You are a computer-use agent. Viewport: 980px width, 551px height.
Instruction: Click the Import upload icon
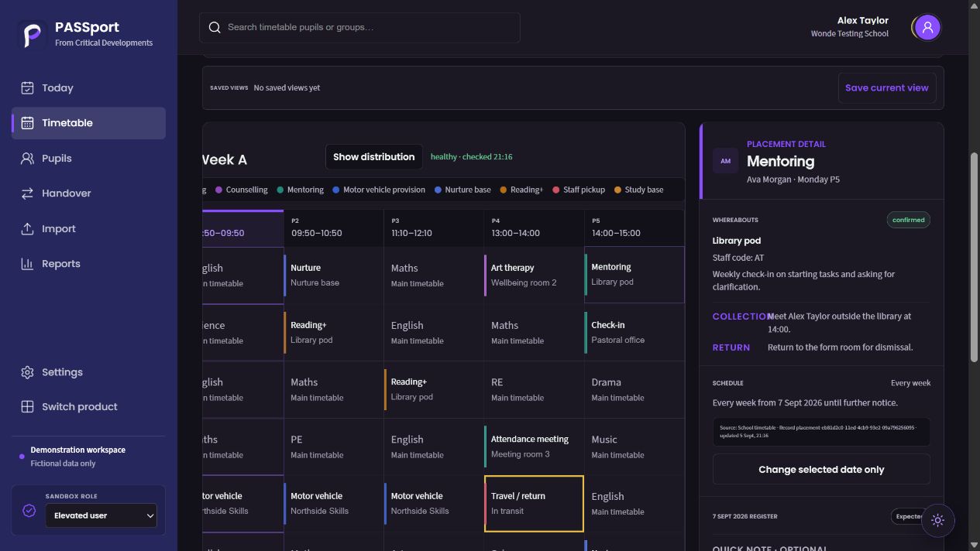(27, 229)
